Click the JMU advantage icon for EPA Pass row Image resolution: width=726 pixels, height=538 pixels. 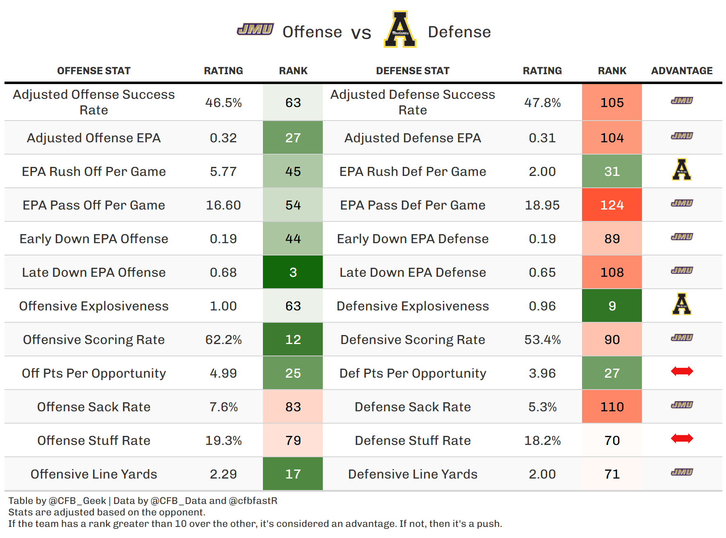(x=682, y=203)
